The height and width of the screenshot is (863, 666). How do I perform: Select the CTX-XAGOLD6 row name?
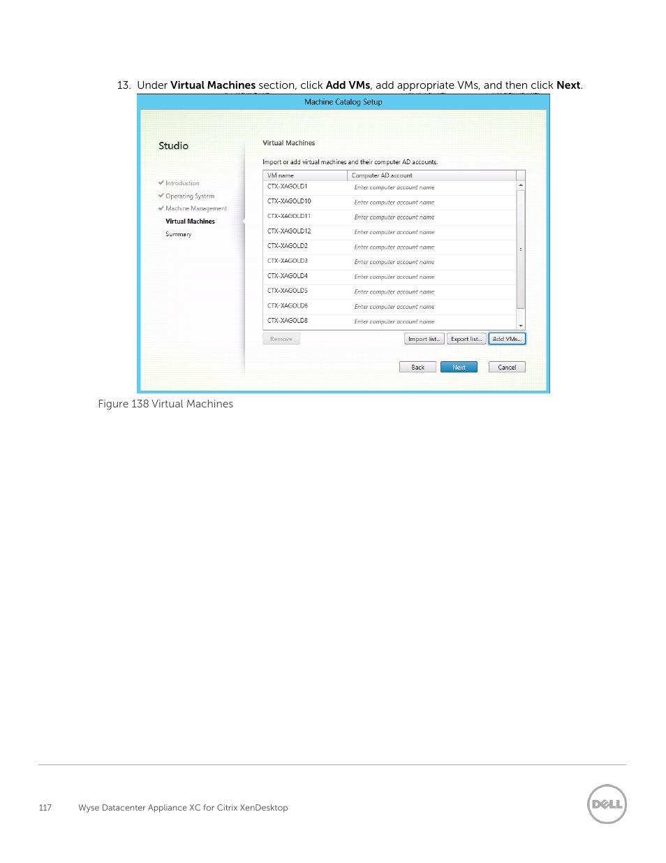(x=287, y=306)
